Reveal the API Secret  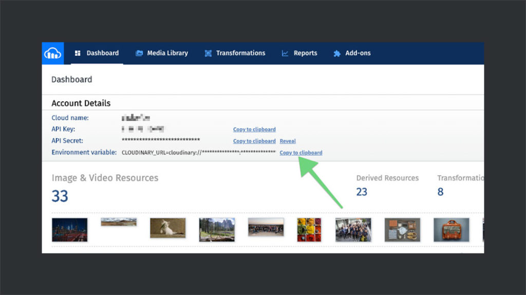point(288,141)
